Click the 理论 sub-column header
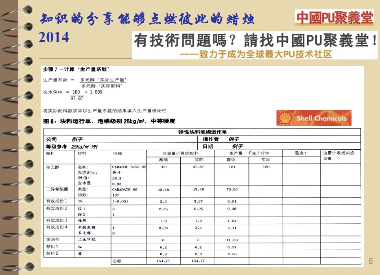This screenshot has height=275, width=380. pos(231,159)
